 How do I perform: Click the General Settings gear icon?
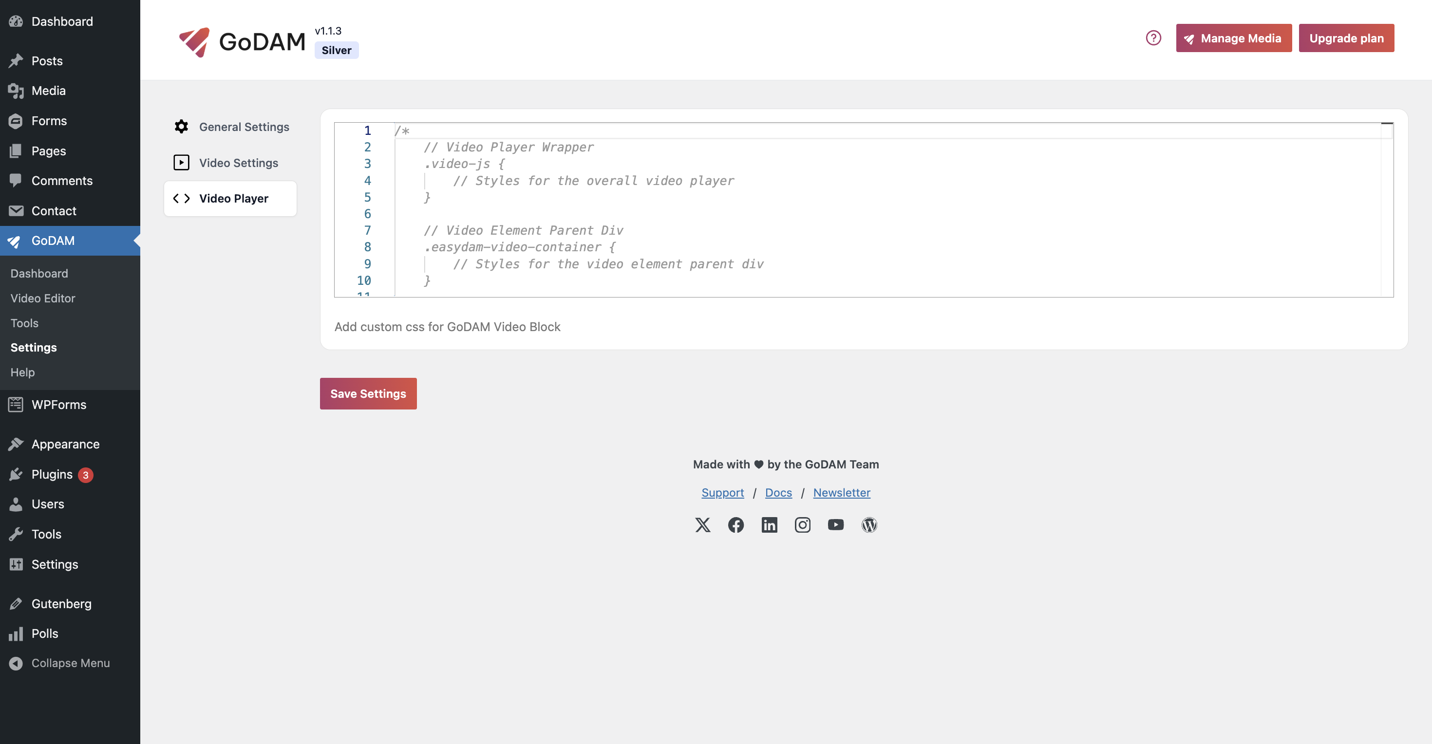(x=181, y=127)
